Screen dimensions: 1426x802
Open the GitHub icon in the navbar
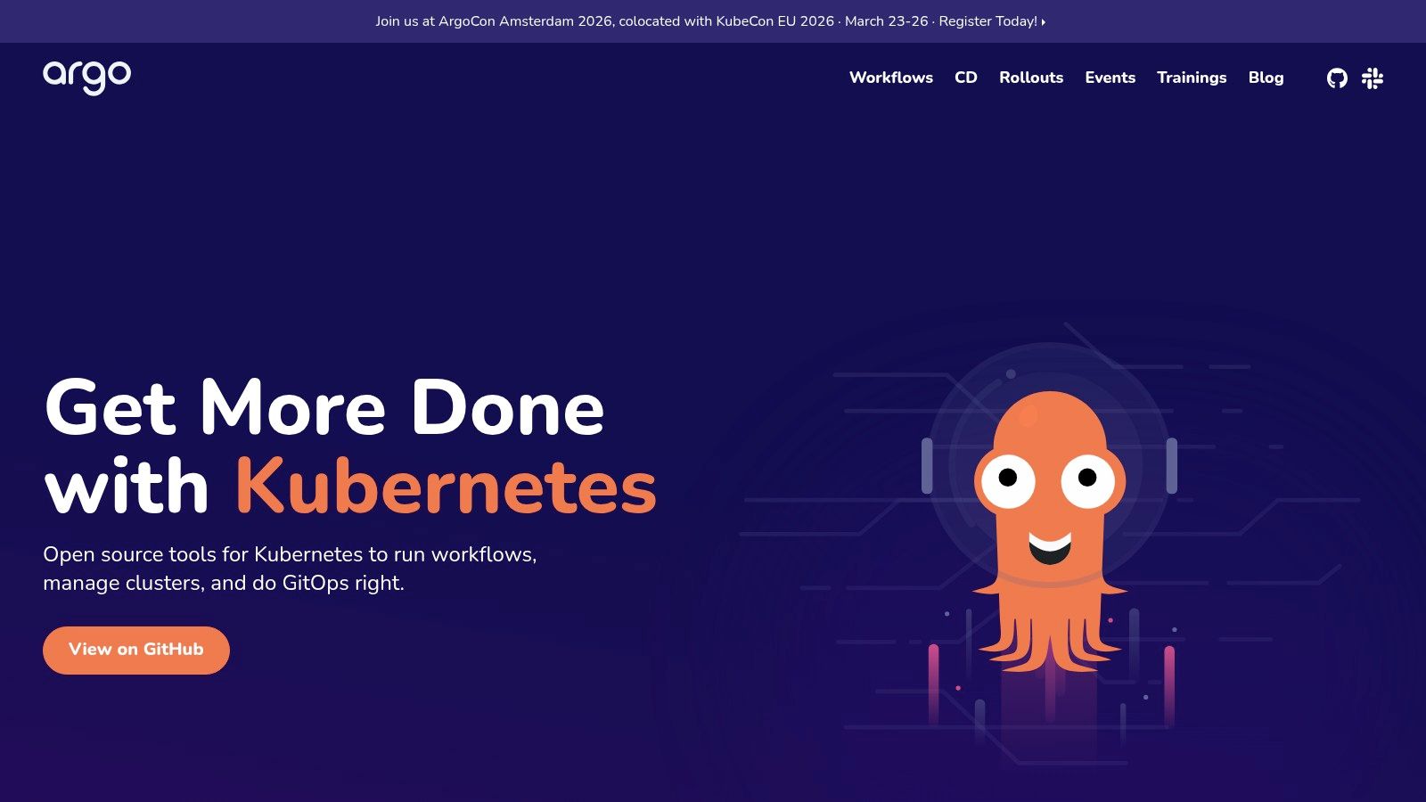pyautogui.click(x=1337, y=78)
